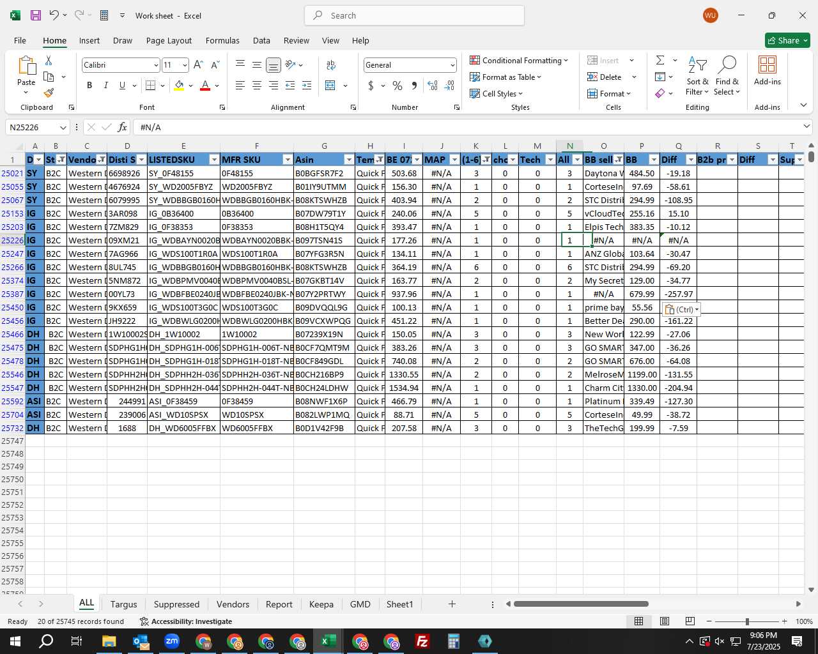Open FileZilla from the taskbar
Image resolution: width=818 pixels, height=654 pixels.
[x=422, y=641]
